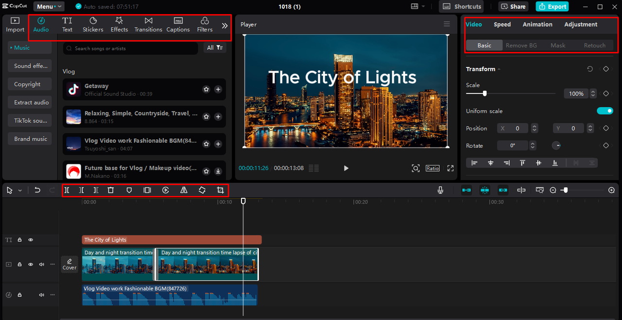The width and height of the screenshot is (622, 320).
Task: Click the Undo arrow
Action: (x=37, y=191)
